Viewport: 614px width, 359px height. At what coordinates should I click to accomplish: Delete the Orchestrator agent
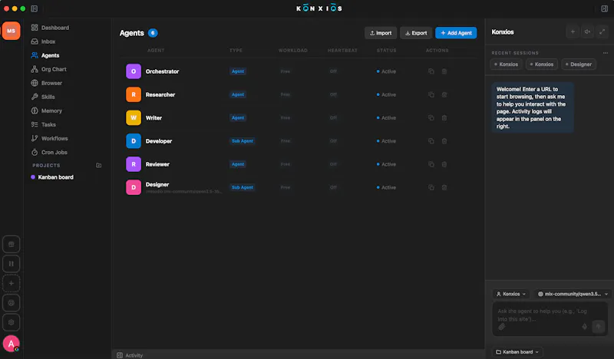click(x=444, y=71)
